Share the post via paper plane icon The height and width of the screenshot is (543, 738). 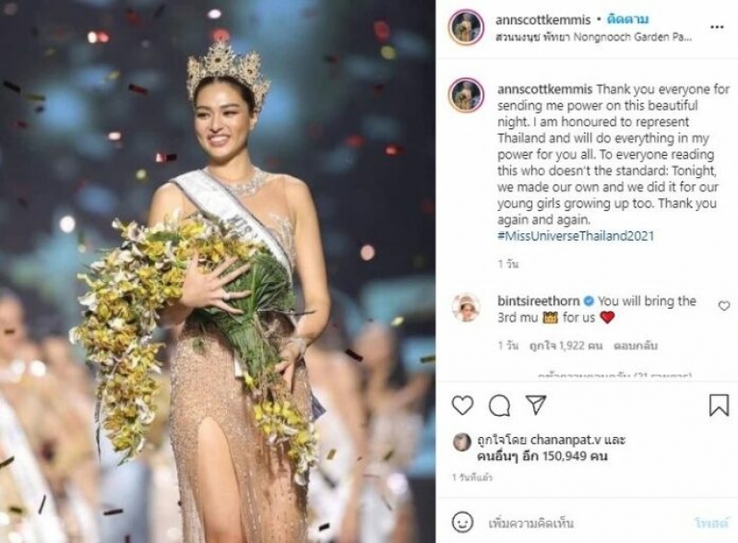point(536,405)
